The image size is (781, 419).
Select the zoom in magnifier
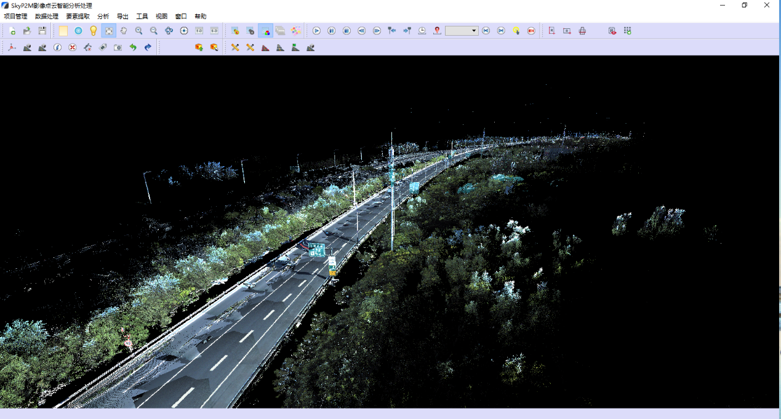138,31
